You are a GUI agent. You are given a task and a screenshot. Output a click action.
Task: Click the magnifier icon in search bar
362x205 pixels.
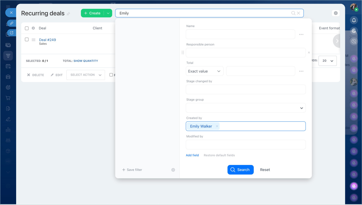pyautogui.click(x=293, y=13)
